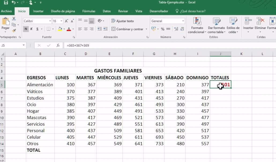Toggle italic (K) formatting
Viewport: 276px width, 162px height.
coord(32,29)
